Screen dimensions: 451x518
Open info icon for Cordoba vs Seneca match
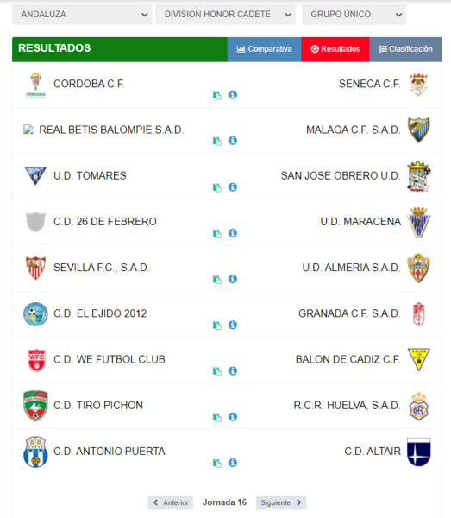(233, 95)
